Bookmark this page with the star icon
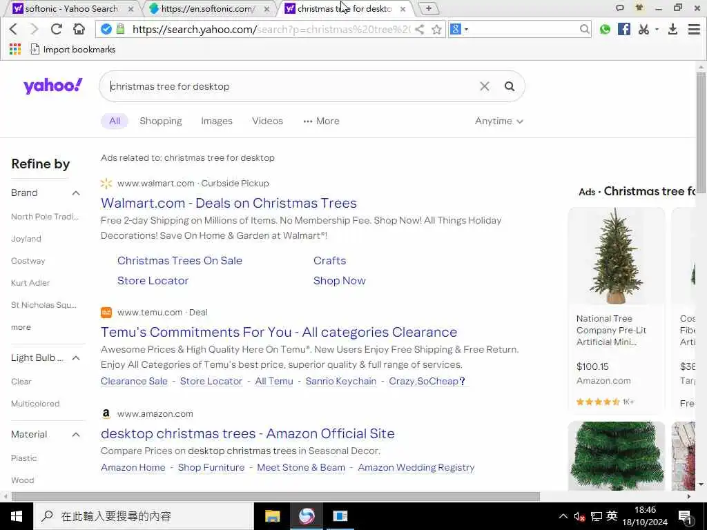The height and width of the screenshot is (530, 707). [x=436, y=29]
